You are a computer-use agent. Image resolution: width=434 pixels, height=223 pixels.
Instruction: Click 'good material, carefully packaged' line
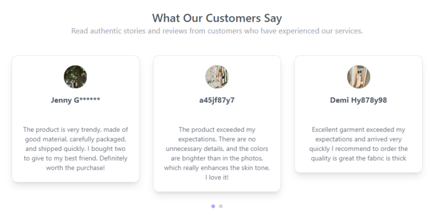pyautogui.click(x=75, y=139)
